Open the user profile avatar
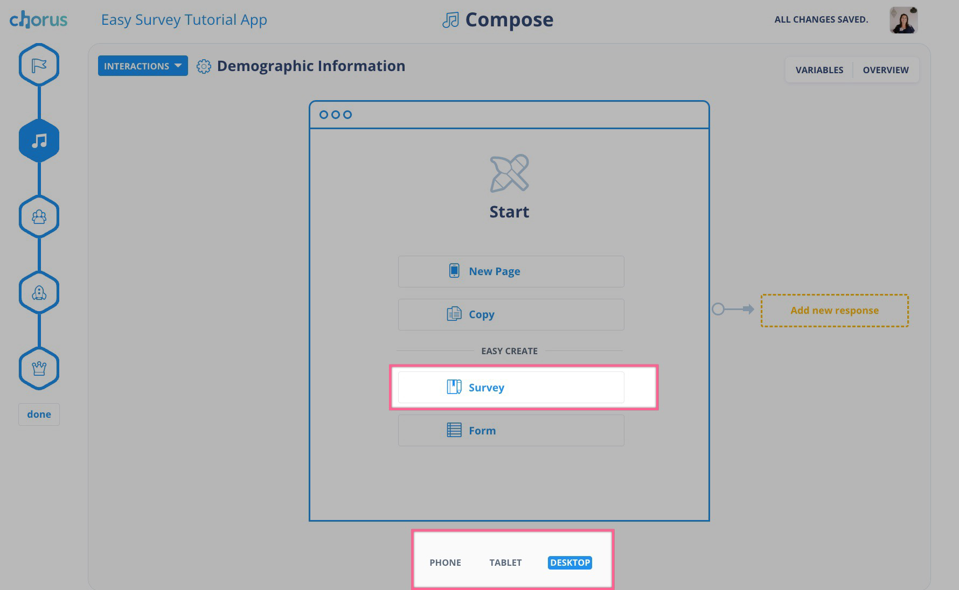 904,20
